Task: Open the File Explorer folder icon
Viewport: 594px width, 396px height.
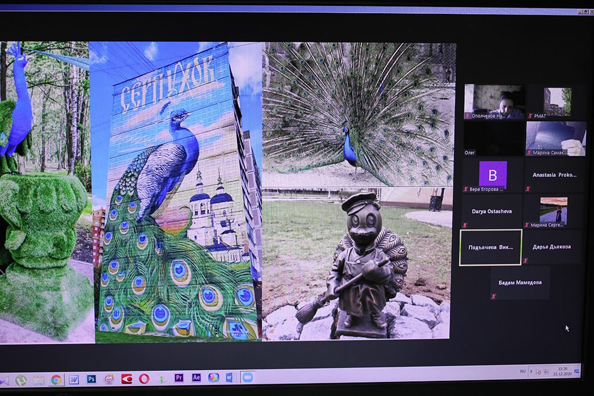Action: pos(39,380)
